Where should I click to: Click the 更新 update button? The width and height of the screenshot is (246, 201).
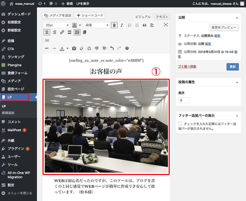point(232,66)
